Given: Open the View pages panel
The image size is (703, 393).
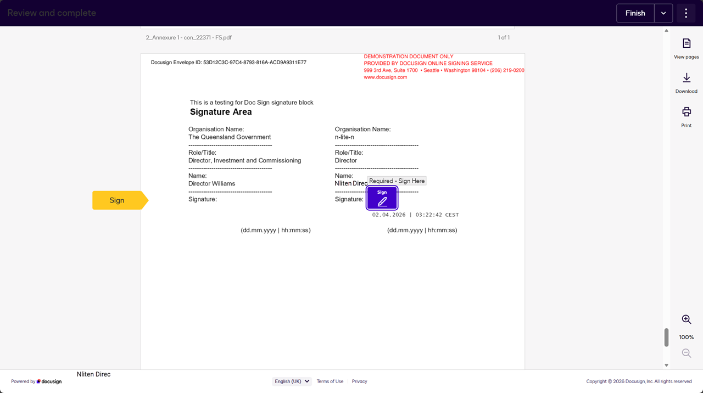Looking at the screenshot, I should pyautogui.click(x=686, y=48).
